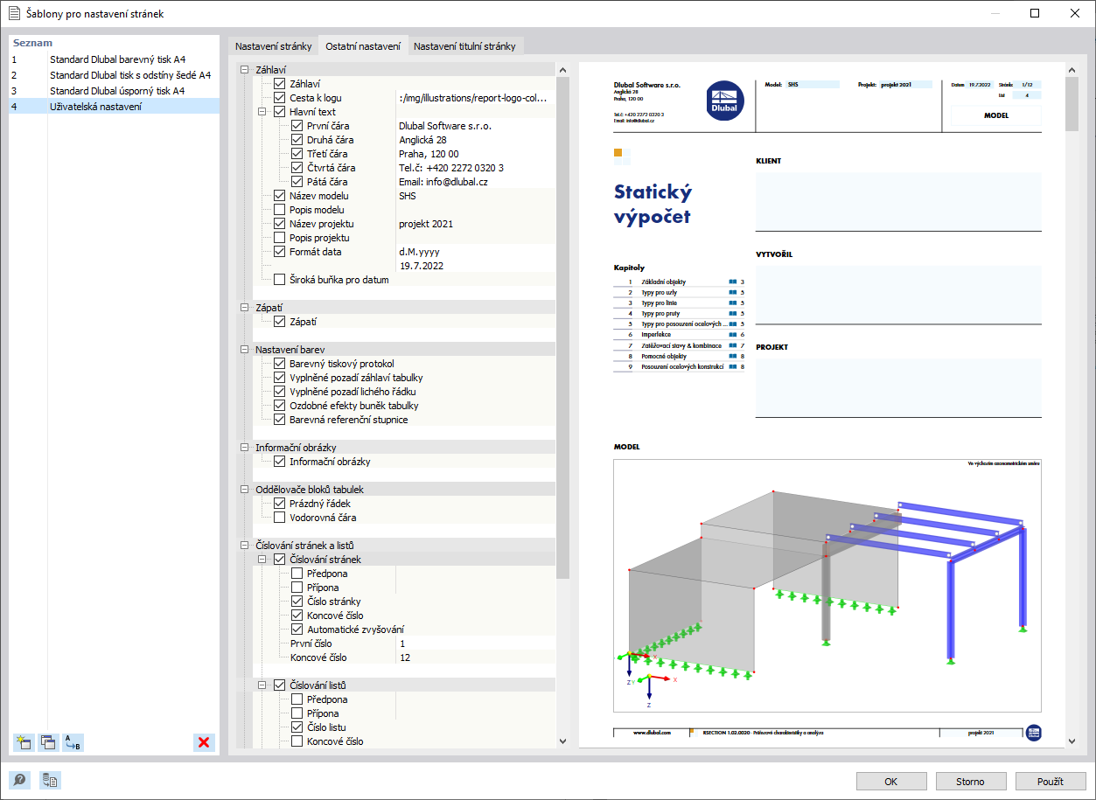The height and width of the screenshot is (800, 1096).
Task: Click the date format value d.M.yyyy
Action: 475,252
